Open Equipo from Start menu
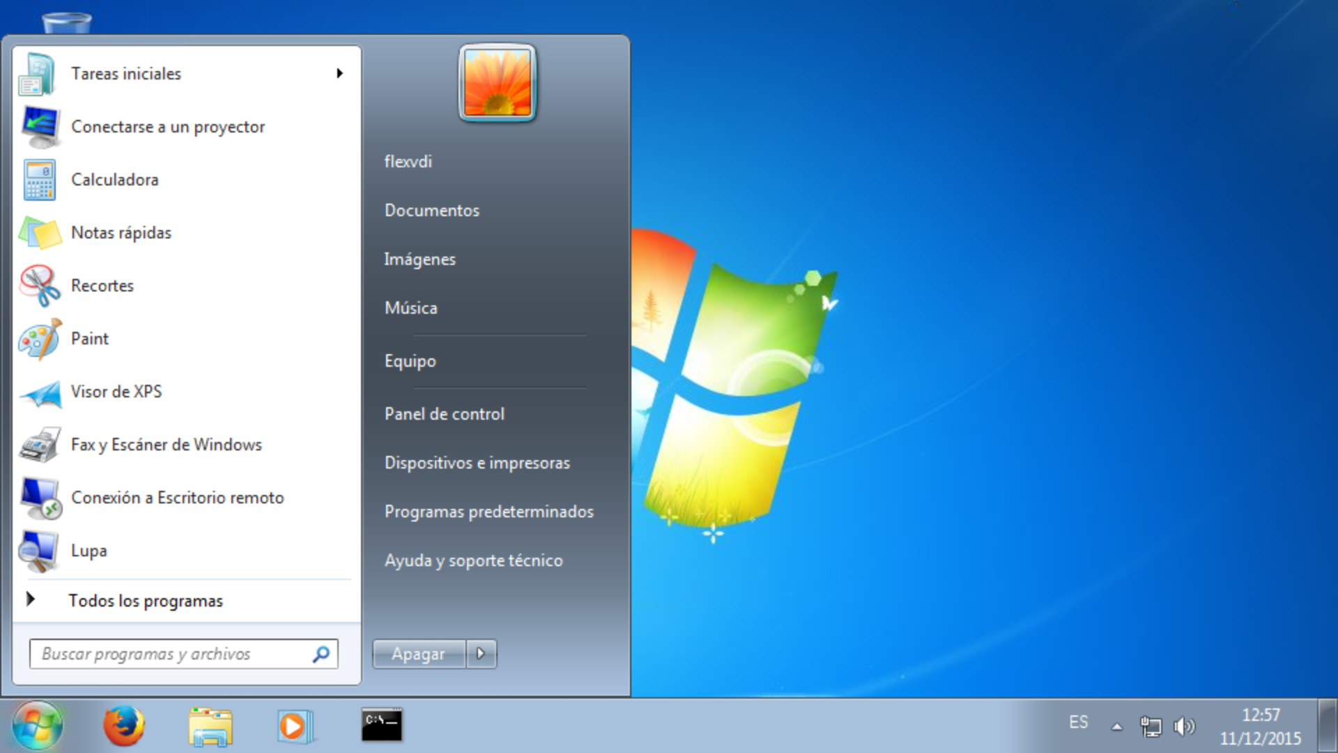Screen dimensions: 1338x753 click(410, 361)
